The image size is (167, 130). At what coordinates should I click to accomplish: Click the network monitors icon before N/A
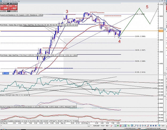tap(159, 126)
